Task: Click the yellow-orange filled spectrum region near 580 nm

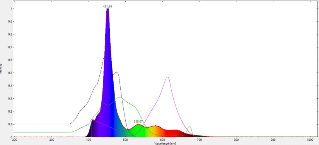Action: pos(156,132)
